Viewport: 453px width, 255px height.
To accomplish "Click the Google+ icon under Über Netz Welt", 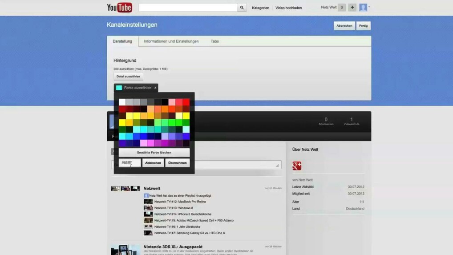I will tap(297, 166).
